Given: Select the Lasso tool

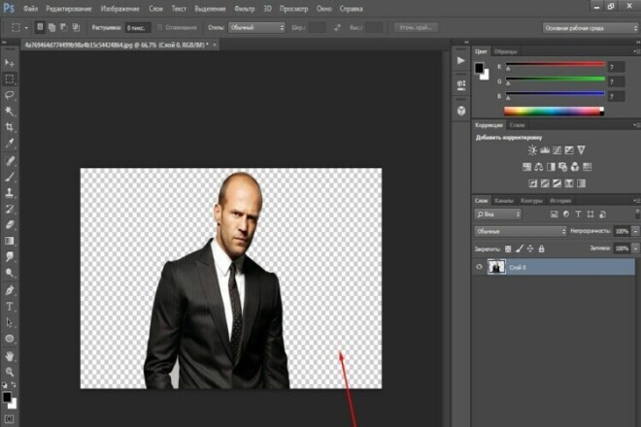Looking at the screenshot, I should click(x=10, y=95).
